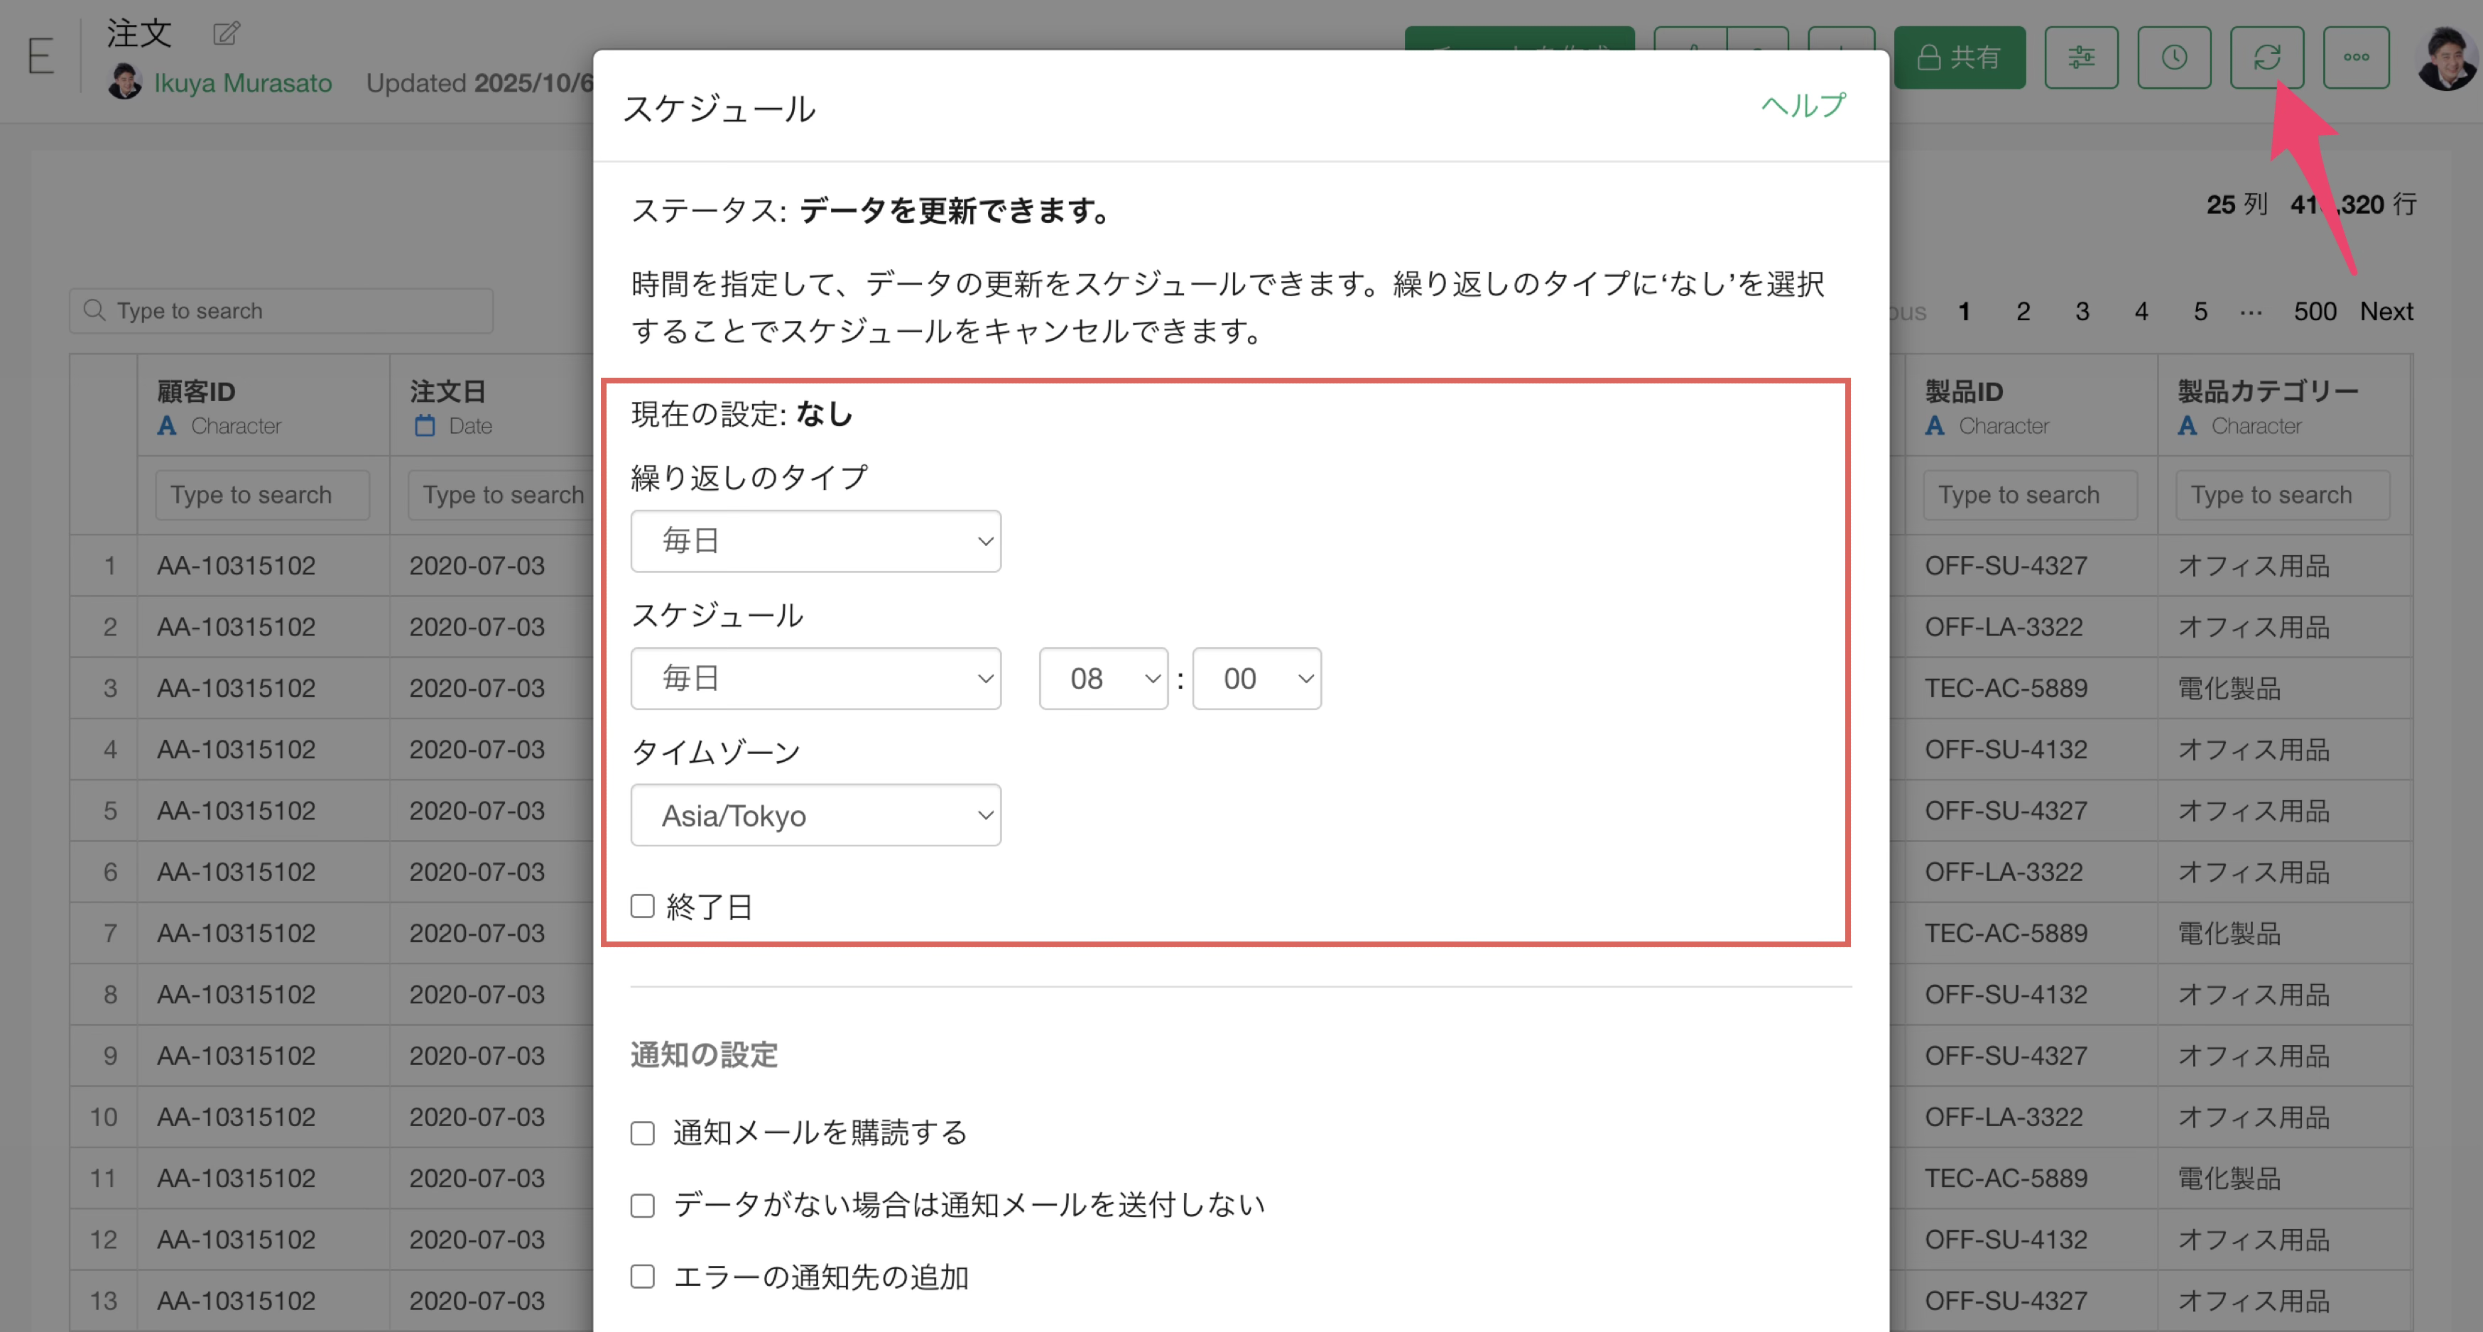Viewport: 2483px width, 1332px height.
Task: Open the minutes dropdown showing 00
Action: [1256, 679]
